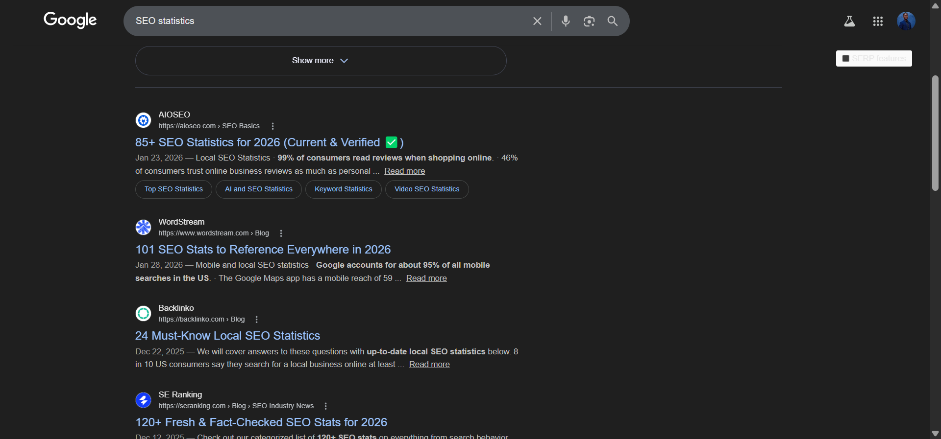
Task: Click the seranking.com SEO Industry News URL
Action: 236,406
